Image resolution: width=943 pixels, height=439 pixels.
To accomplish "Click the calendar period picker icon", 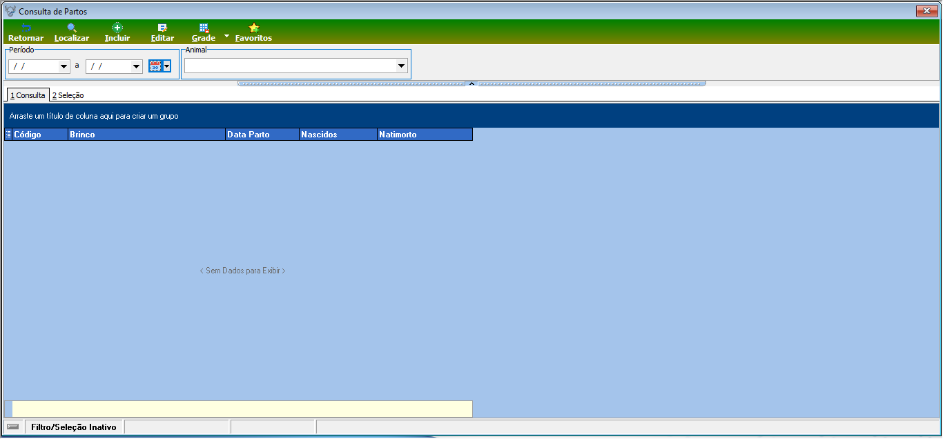I will click(155, 66).
